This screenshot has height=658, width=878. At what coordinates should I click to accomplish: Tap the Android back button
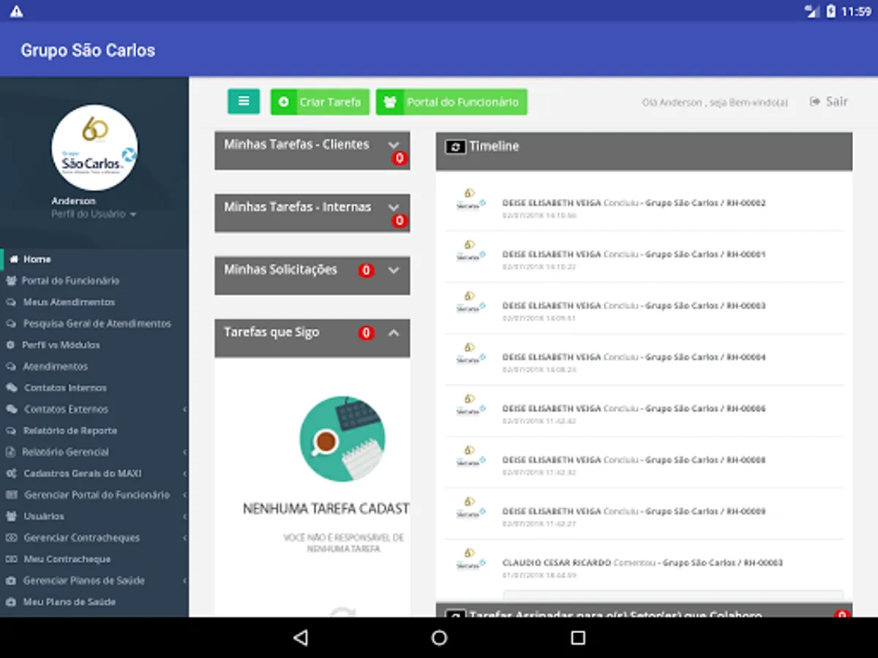[300, 638]
